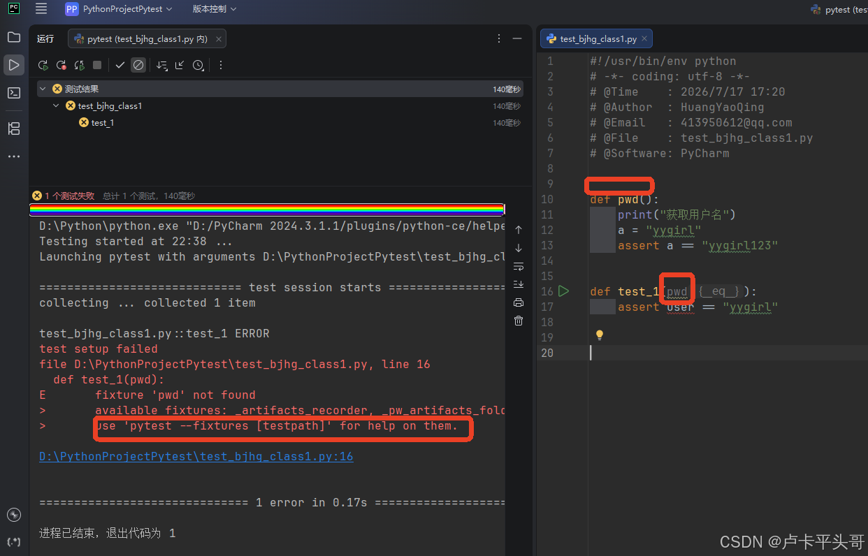Image resolution: width=868 pixels, height=556 pixels.
Task: Toggle auto-rerun of tests
Action: click(x=80, y=65)
